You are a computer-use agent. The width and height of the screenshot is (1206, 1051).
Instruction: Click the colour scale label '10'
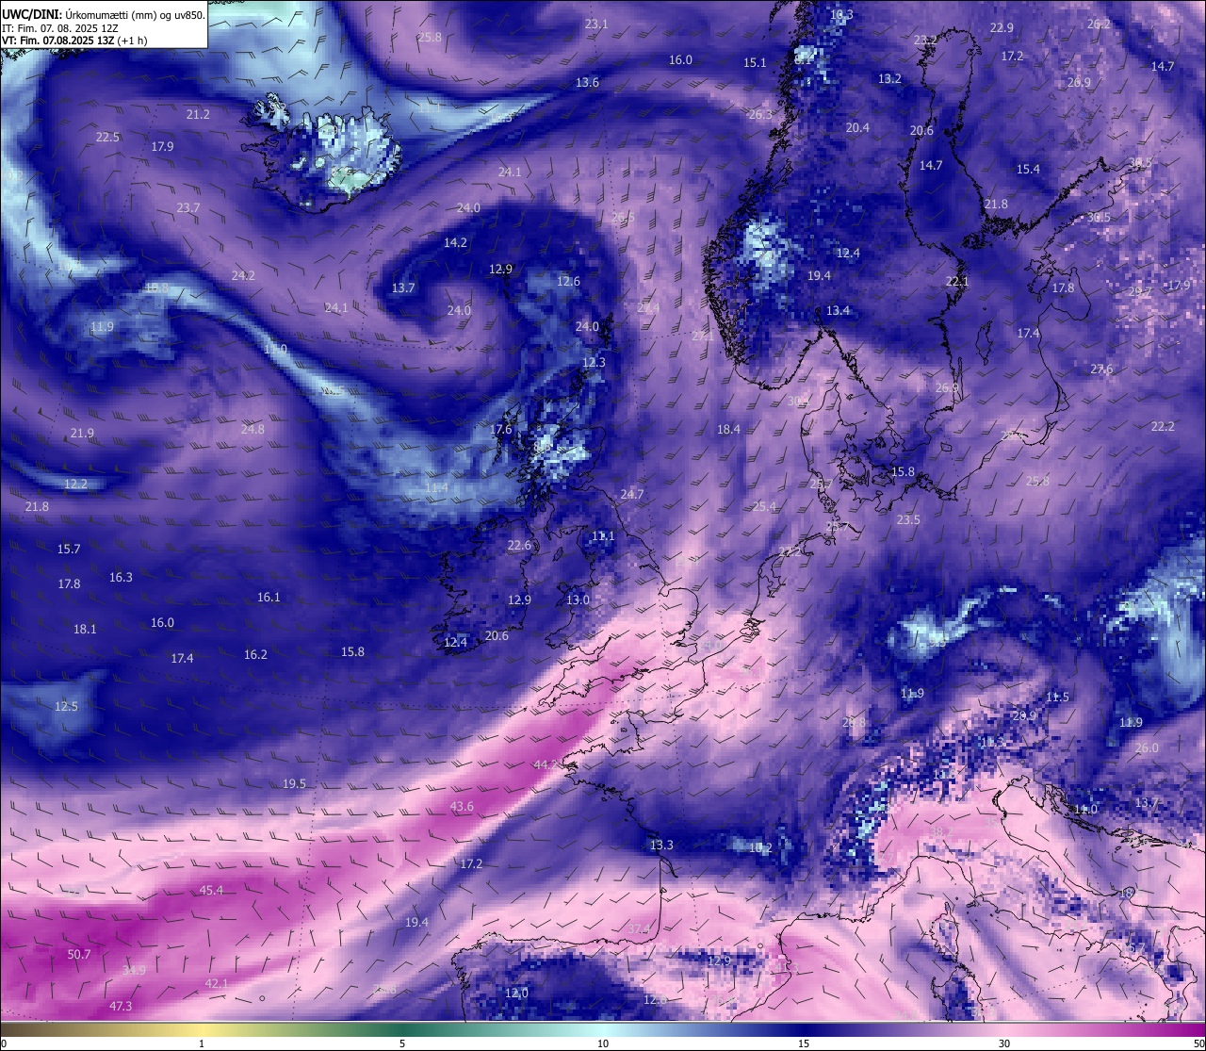point(603,1043)
